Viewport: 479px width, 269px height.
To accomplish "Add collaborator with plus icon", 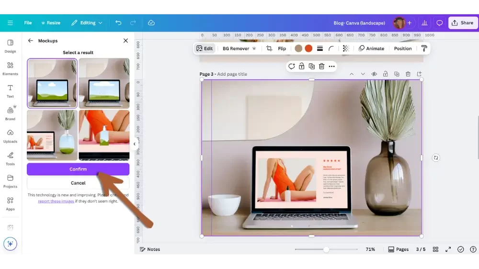I will tap(410, 23).
